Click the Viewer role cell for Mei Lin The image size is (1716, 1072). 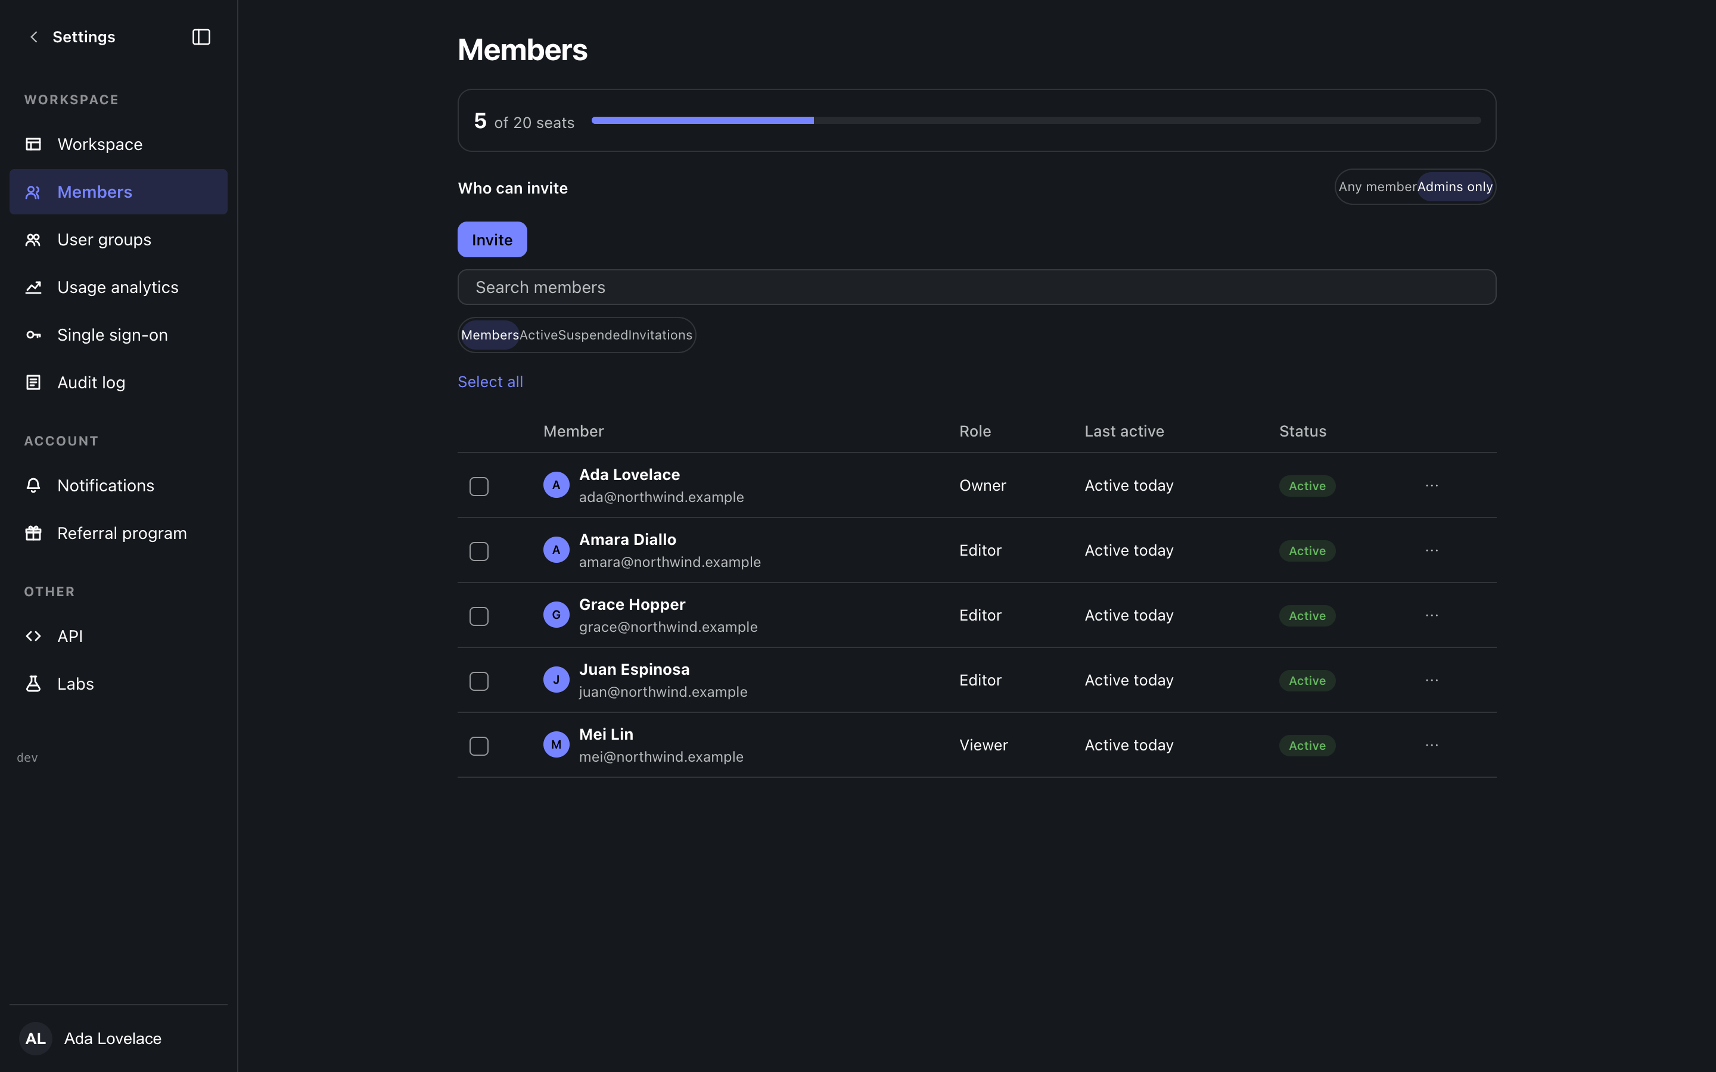point(984,745)
